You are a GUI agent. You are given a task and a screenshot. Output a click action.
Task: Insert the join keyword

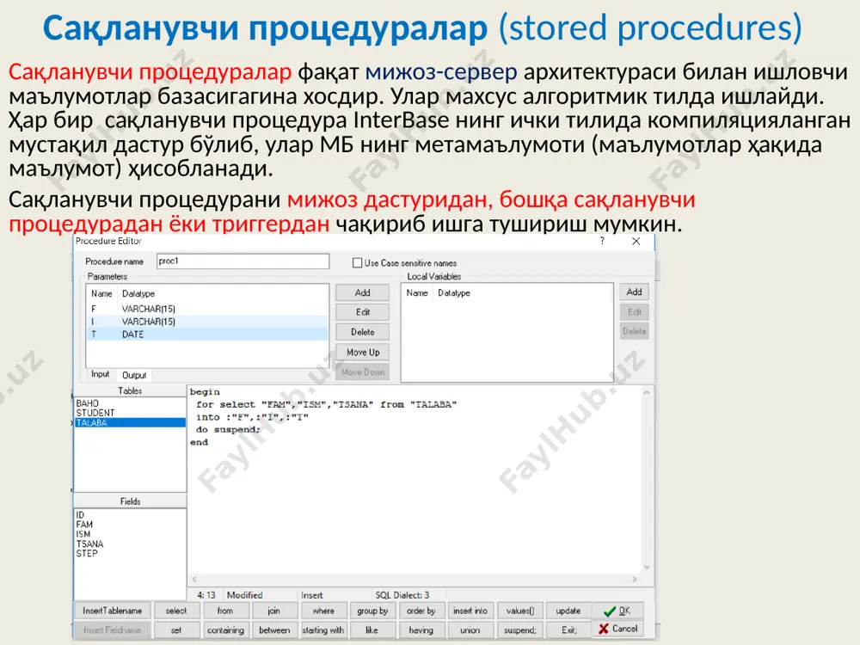273,611
